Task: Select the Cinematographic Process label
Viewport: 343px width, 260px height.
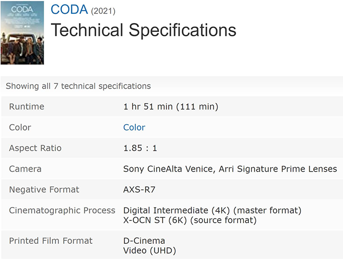Action: tap(62, 210)
